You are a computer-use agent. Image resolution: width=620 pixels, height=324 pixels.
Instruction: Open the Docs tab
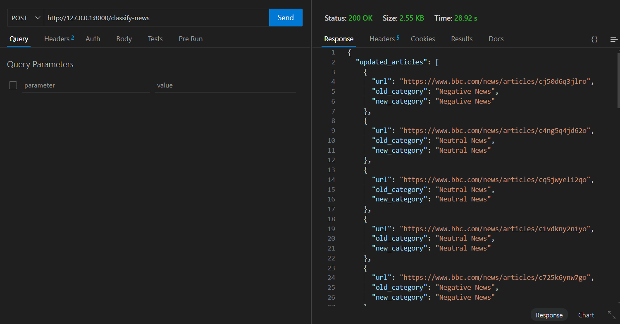click(496, 39)
